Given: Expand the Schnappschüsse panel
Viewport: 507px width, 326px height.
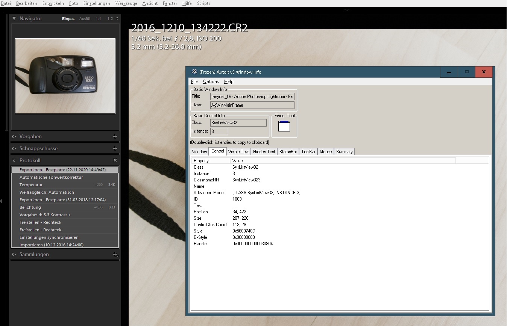Looking at the screenshot, I should 14,148.
